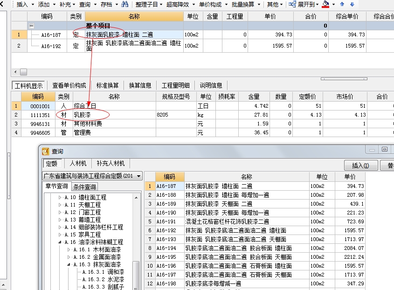Open the 补充 toolbar dropdown
The image size is (394, 290).
(x=74, y=5)
